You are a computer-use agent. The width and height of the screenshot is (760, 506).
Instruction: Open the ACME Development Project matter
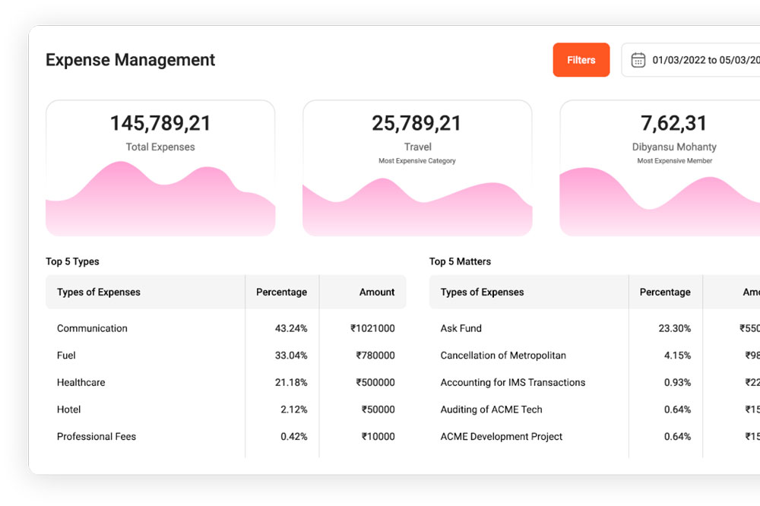tap(502, 437)
